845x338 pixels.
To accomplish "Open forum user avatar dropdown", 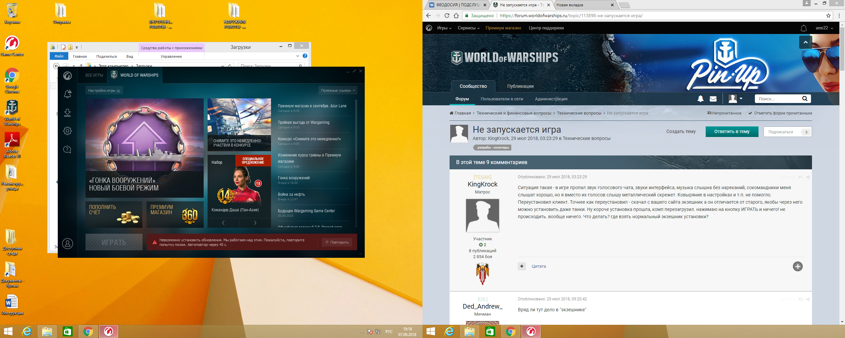I will (735, 99).
